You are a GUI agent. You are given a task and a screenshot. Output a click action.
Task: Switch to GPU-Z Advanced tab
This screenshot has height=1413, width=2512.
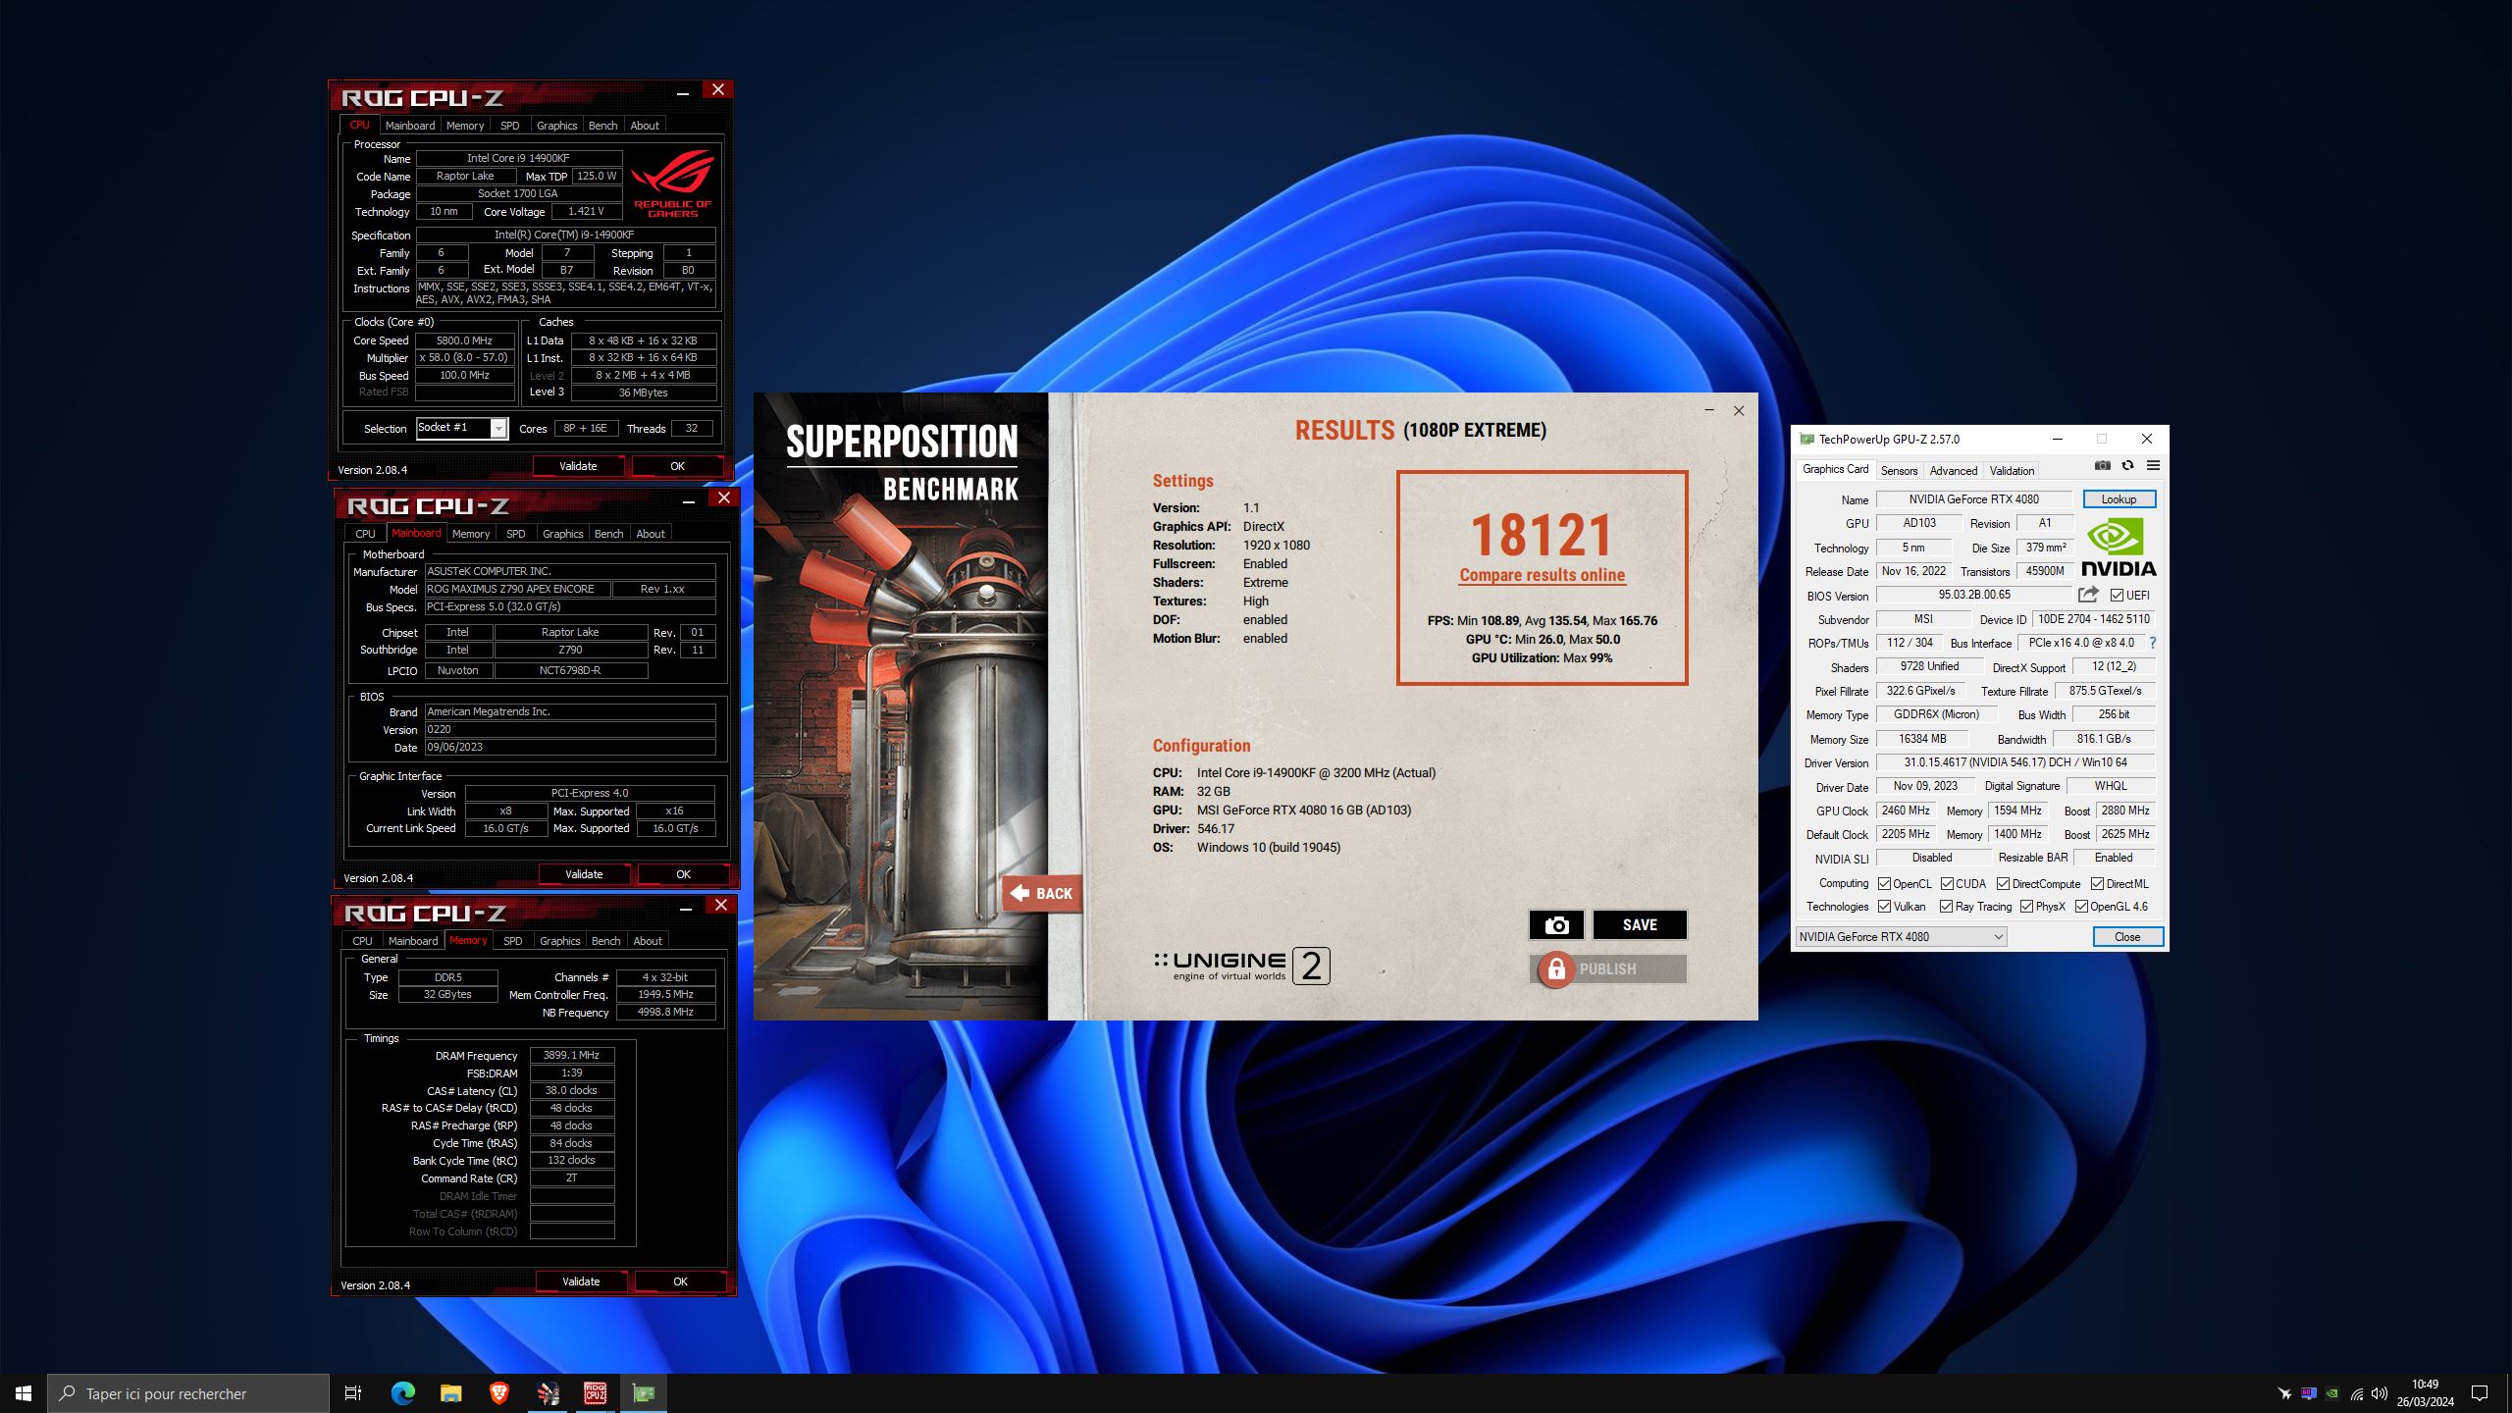click(x=1953, y=471)
